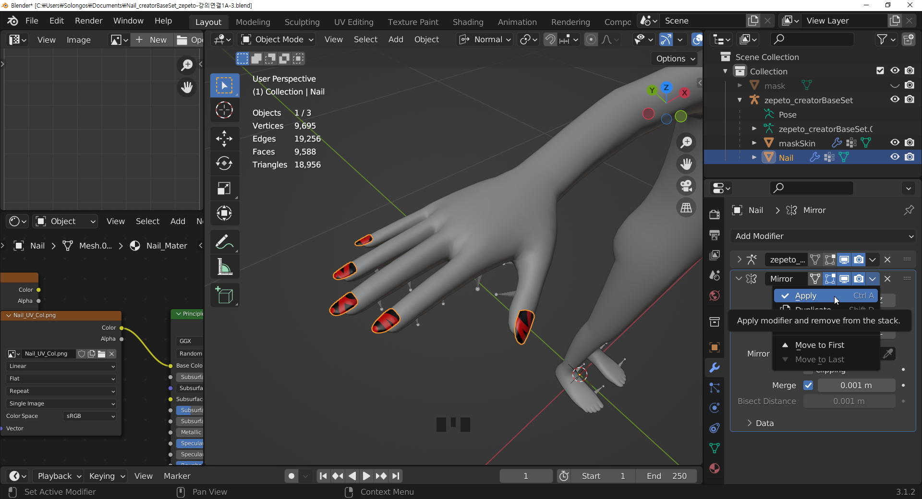Open viewport Options dropdown

(675, 59)
